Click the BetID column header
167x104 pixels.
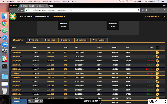[14, 47]
